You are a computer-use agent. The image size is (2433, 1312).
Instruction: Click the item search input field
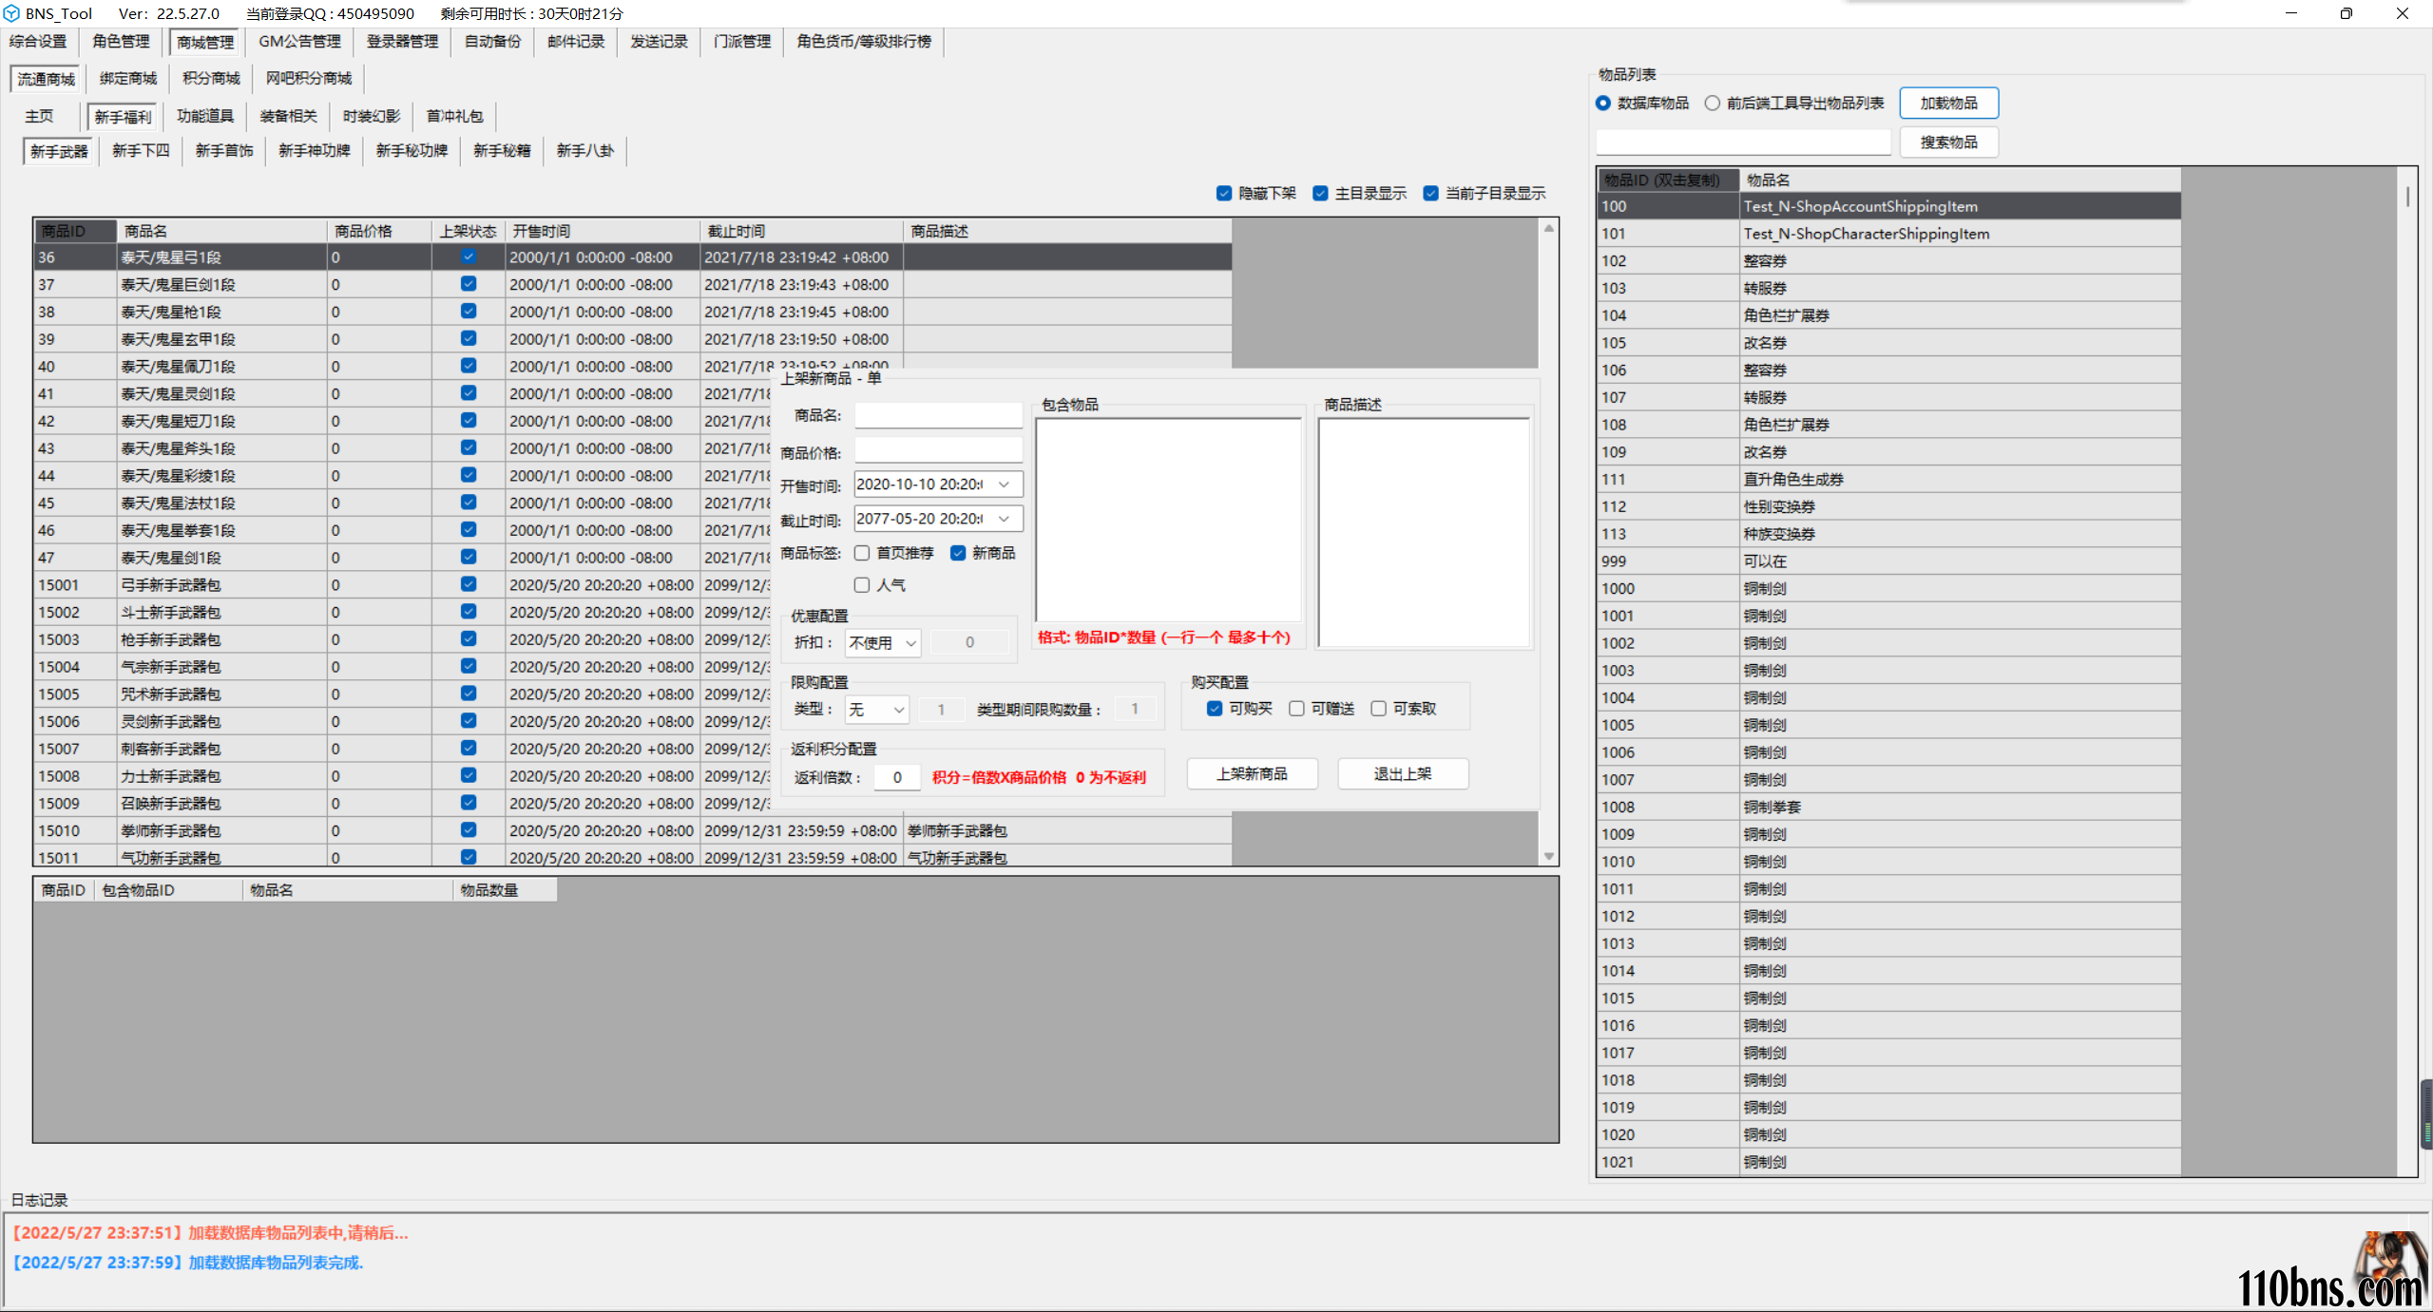1743,142
